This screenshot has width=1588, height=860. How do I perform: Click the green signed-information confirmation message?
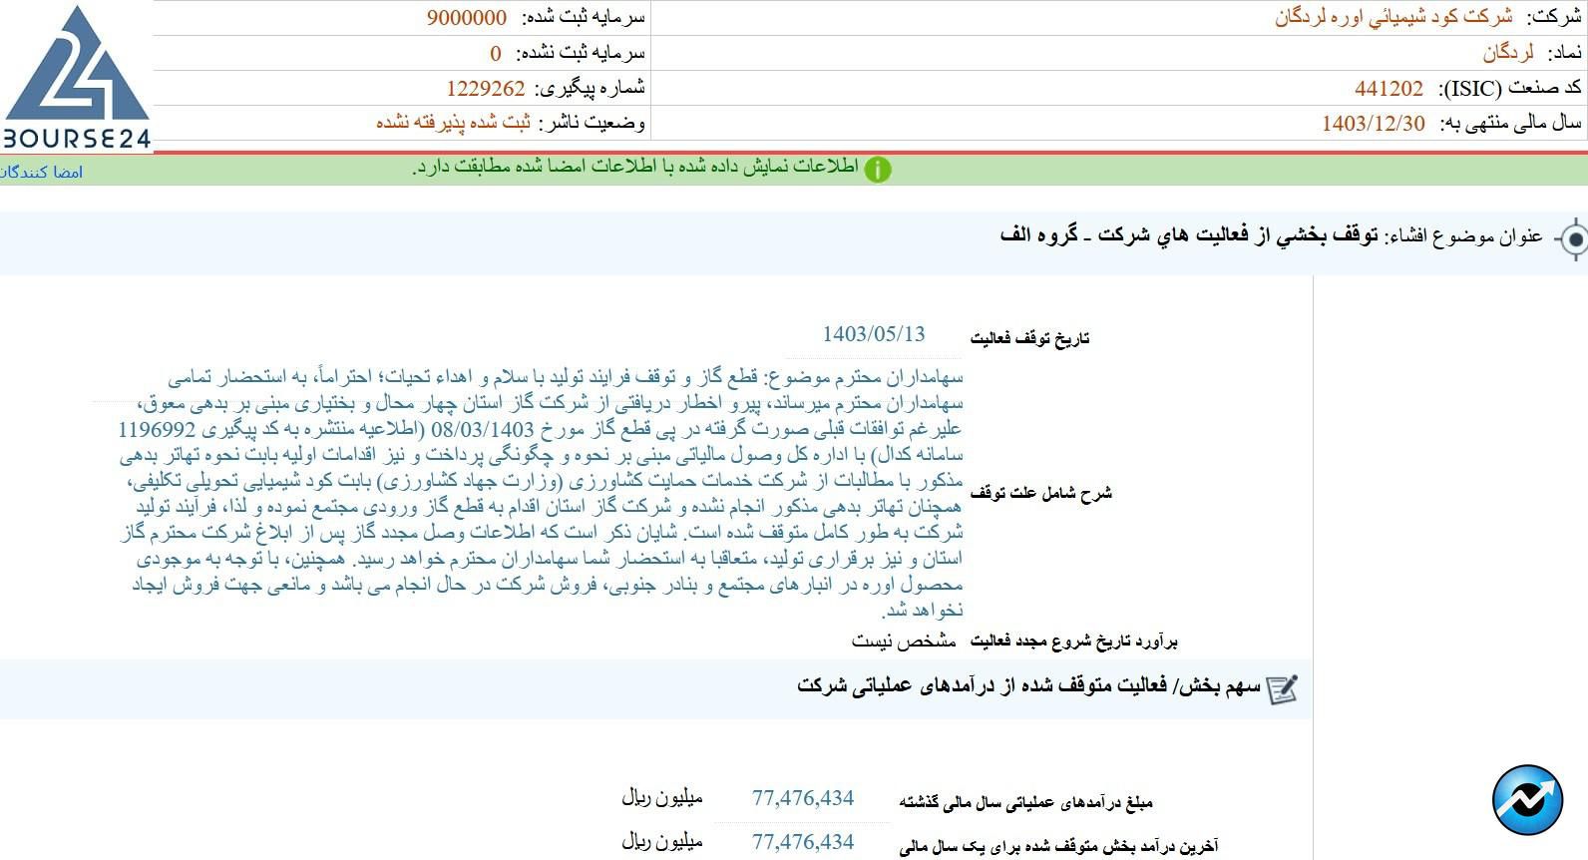pos(635,168)
